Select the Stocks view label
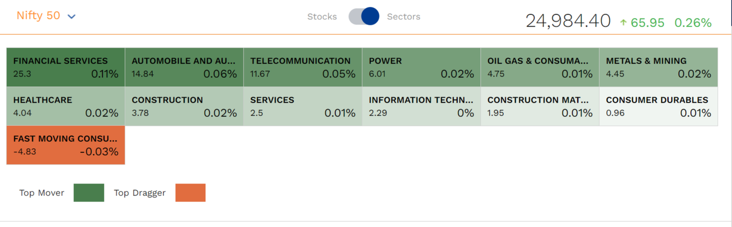The image size is (732, 227). click(x=322, y=16)
